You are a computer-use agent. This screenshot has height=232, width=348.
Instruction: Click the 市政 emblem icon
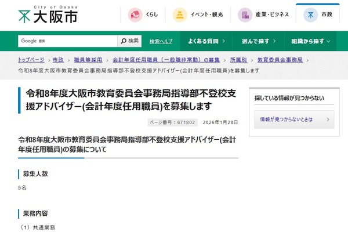(x=310, y=15)
